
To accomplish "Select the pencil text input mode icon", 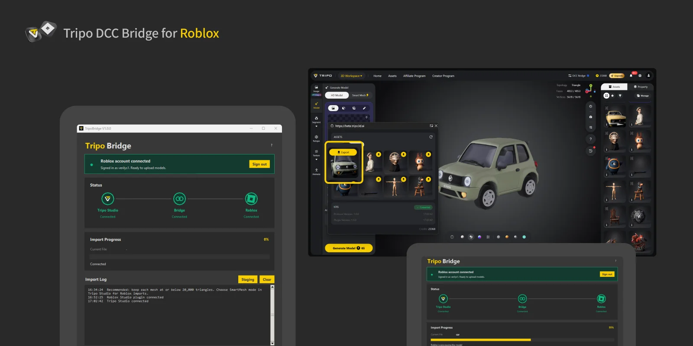I will click(x=364, y=108).
